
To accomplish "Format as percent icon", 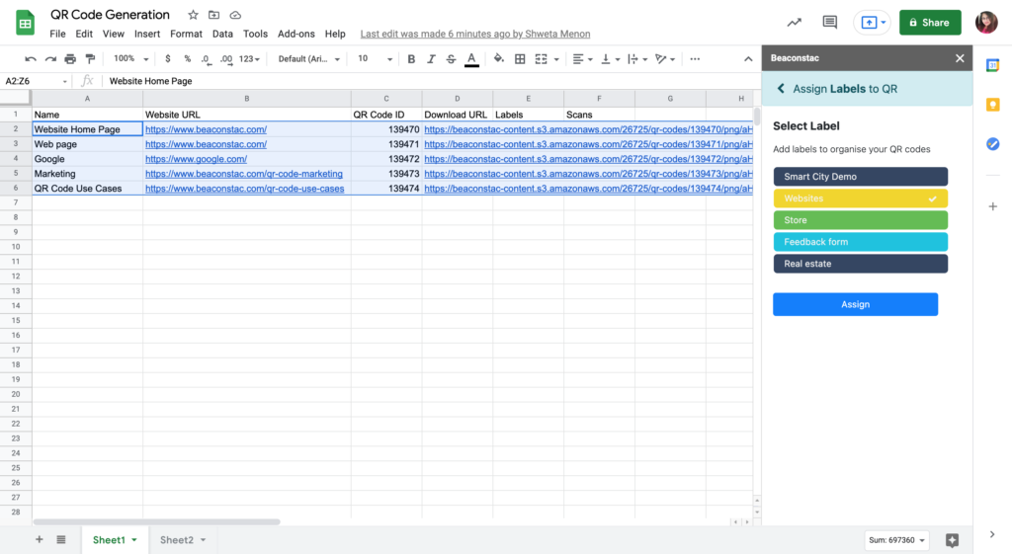I will pos(187,58).
